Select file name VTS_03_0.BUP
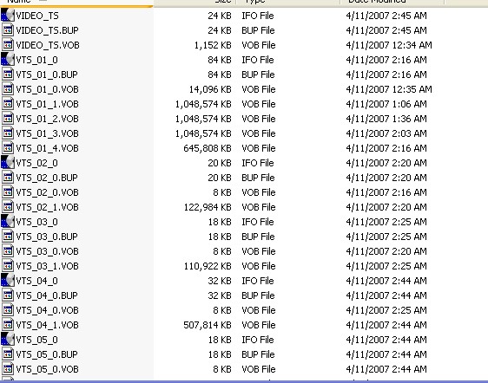Screen dimensions: 488x383 [x=47, y=237]
